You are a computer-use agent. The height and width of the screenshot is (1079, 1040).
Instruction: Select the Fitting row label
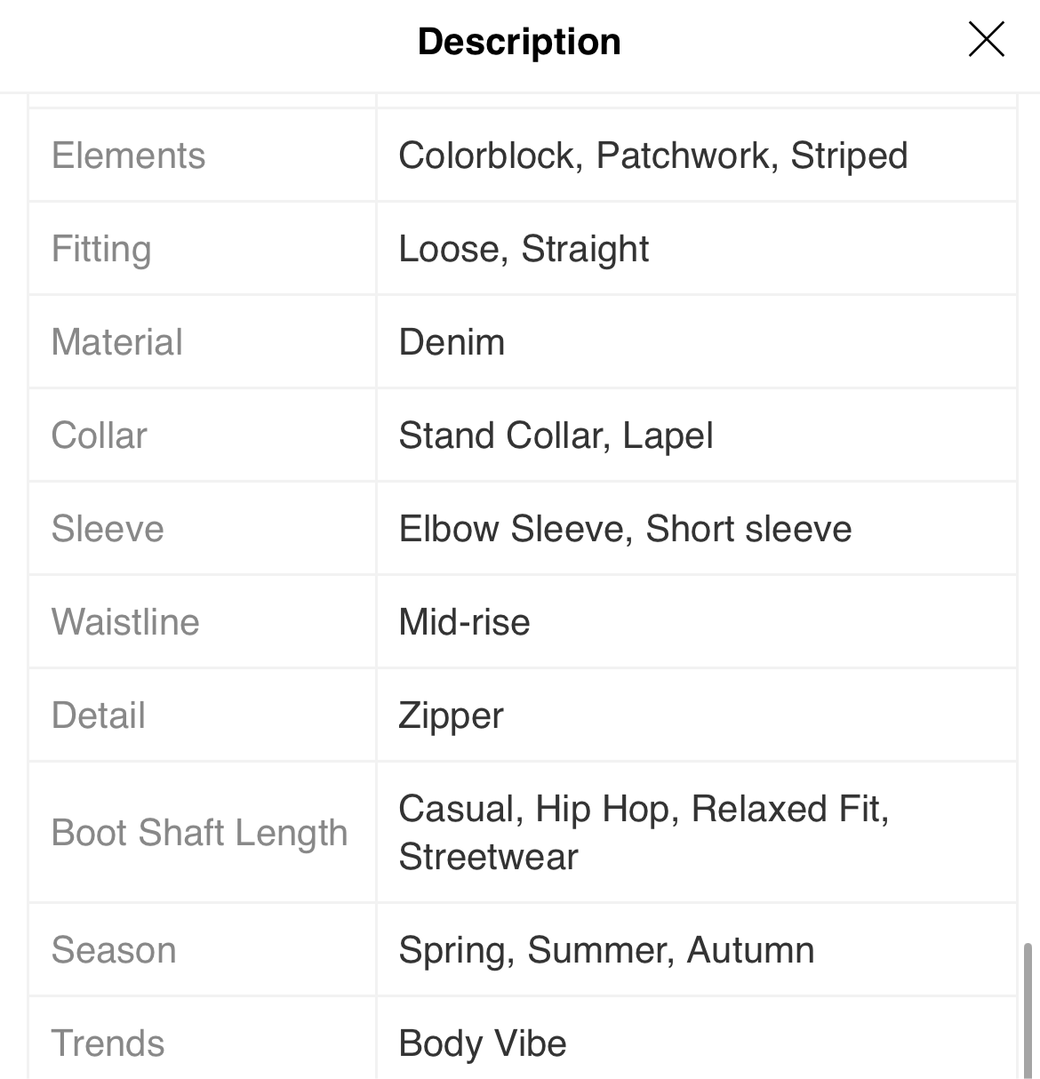pos(101,249)
